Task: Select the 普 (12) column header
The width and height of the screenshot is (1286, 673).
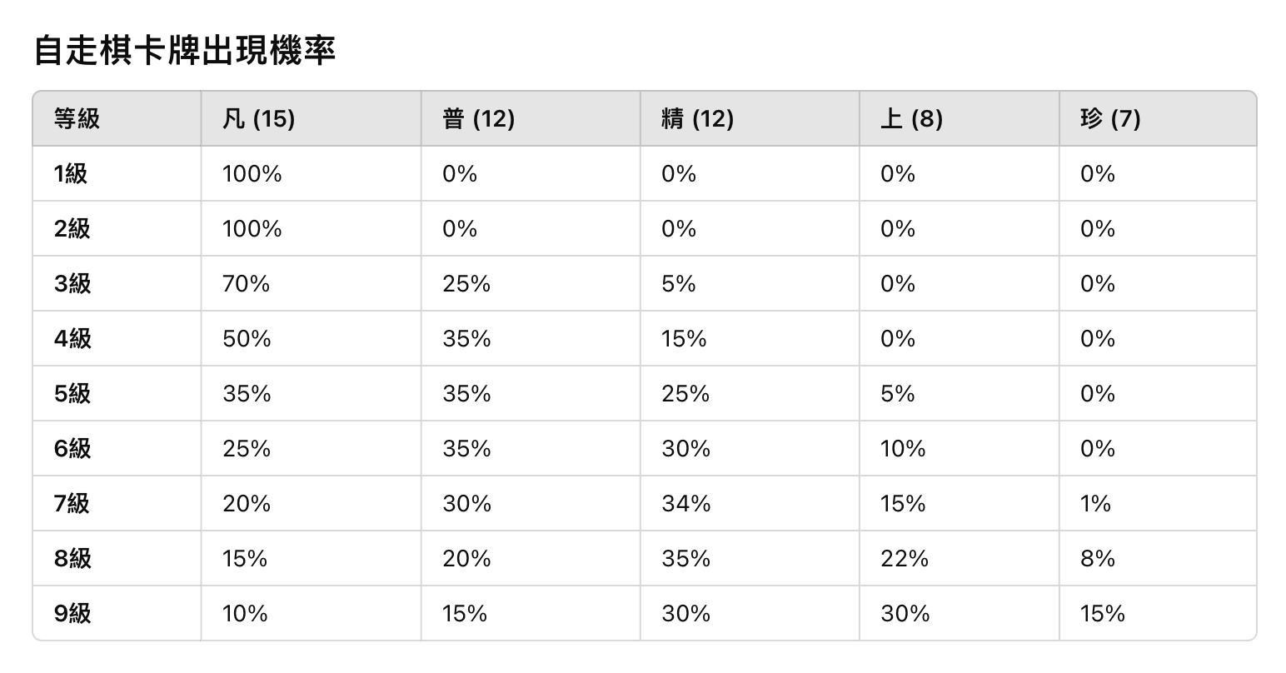Action: 478,119
